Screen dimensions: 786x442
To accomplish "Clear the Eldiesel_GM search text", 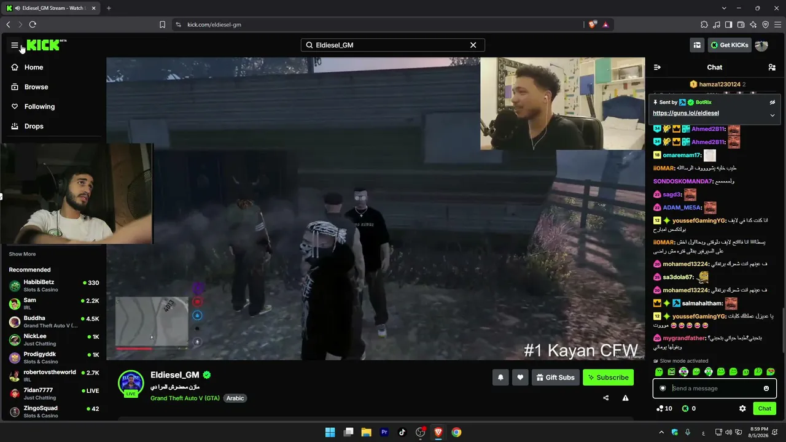I will pyautogui.click(x=473, y=45).
